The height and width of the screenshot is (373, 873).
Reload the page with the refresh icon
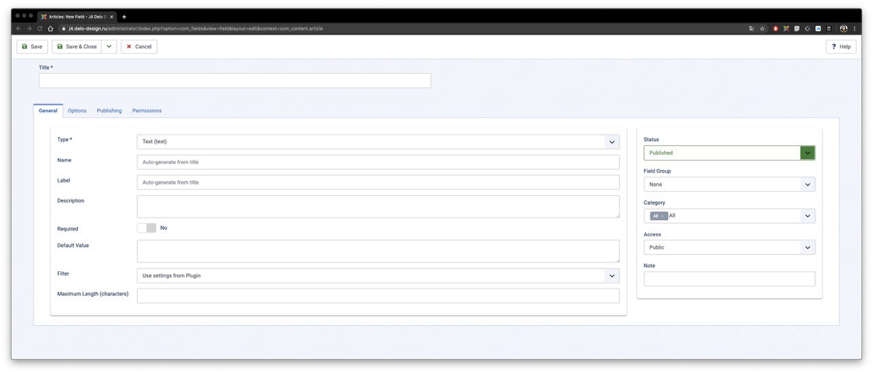40,29
